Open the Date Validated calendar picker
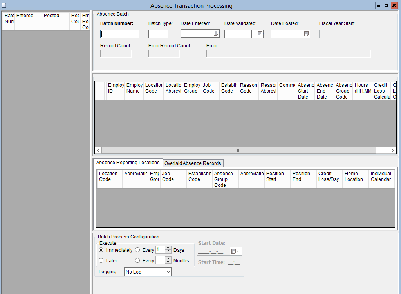This screenshot has width=401, height=294. [260, 34]
